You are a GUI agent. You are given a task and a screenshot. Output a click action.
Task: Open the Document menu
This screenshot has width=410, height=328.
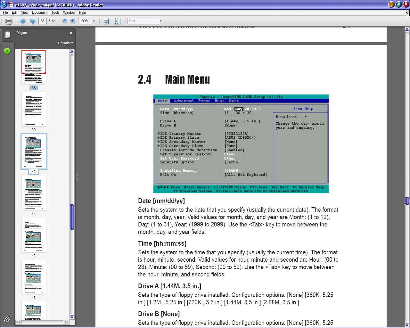coord(40,12)
